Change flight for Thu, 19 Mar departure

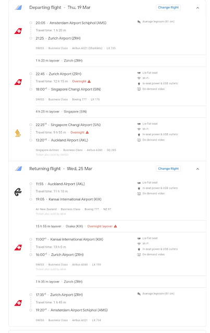pos(168,7)
